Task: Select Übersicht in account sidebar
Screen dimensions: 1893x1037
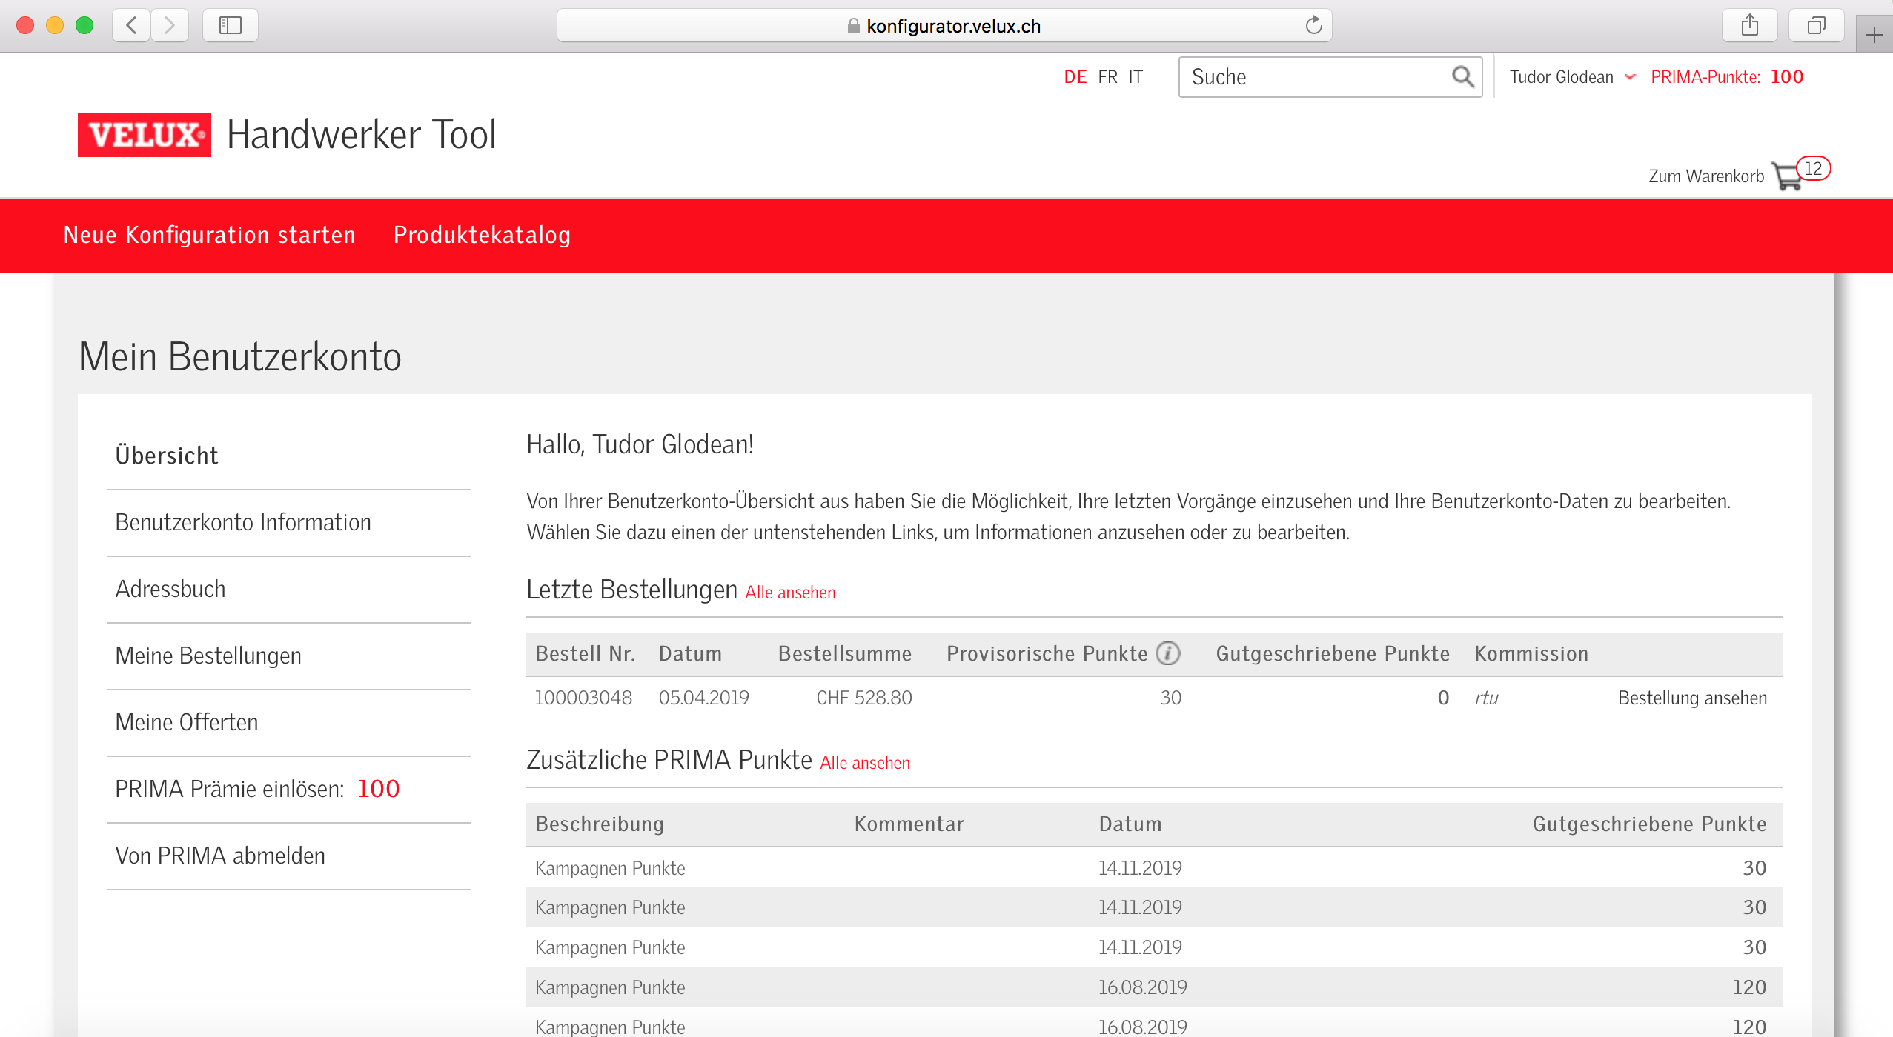Action: (167, 456)
